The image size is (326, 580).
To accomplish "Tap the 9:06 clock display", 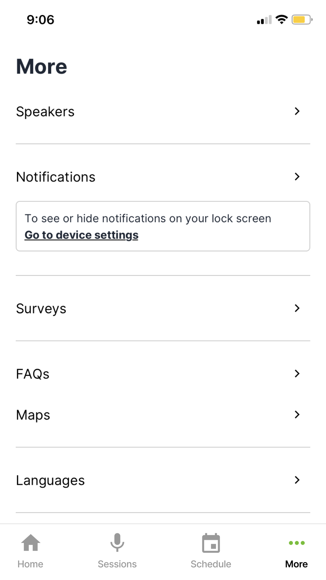I will [40, 20].
